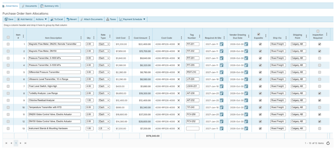Open calendar for TIT-240 Vendor Drawing Due Date
Screen dimensions: 336x150
click(246, 107)
